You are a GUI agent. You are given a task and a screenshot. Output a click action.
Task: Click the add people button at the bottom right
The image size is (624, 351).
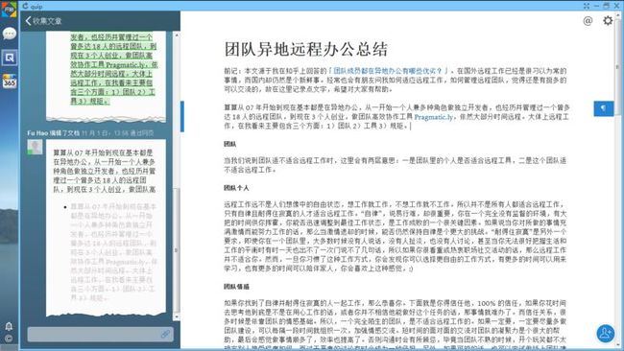(x=606, y=333)
